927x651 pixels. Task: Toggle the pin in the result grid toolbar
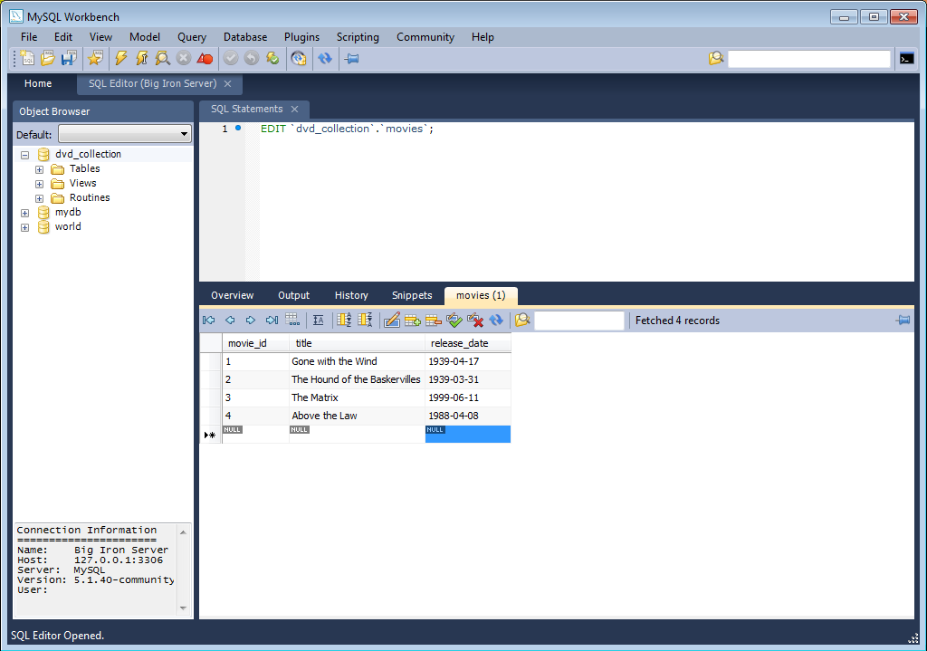click(x=903, y=321)
